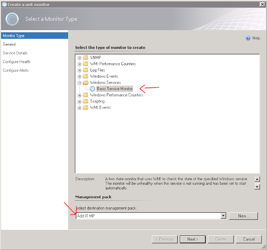Go to Service Details wizard step
267x250 pixels.
point(15,53)
